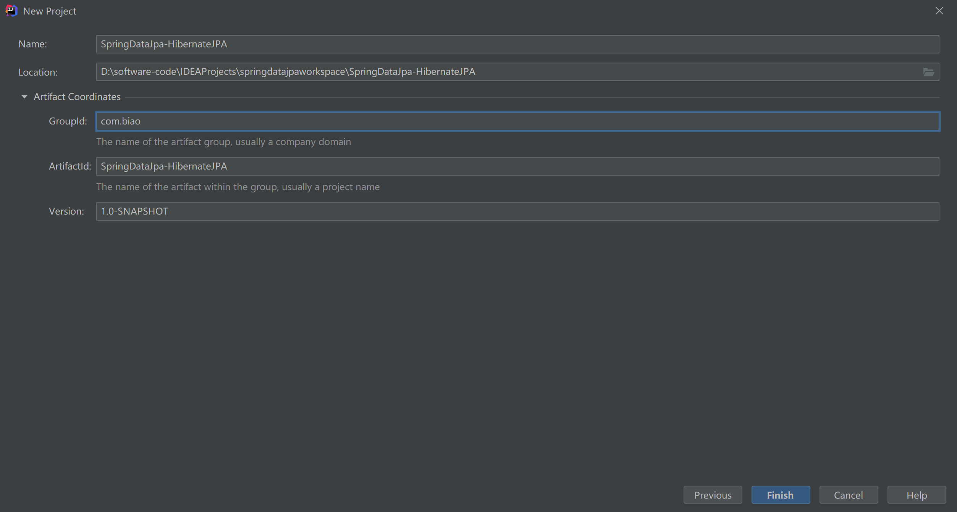Click the close button on New Project dialog

point(940,11)
